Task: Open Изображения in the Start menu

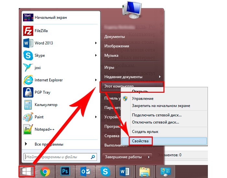Action: (x=117, y=46)
